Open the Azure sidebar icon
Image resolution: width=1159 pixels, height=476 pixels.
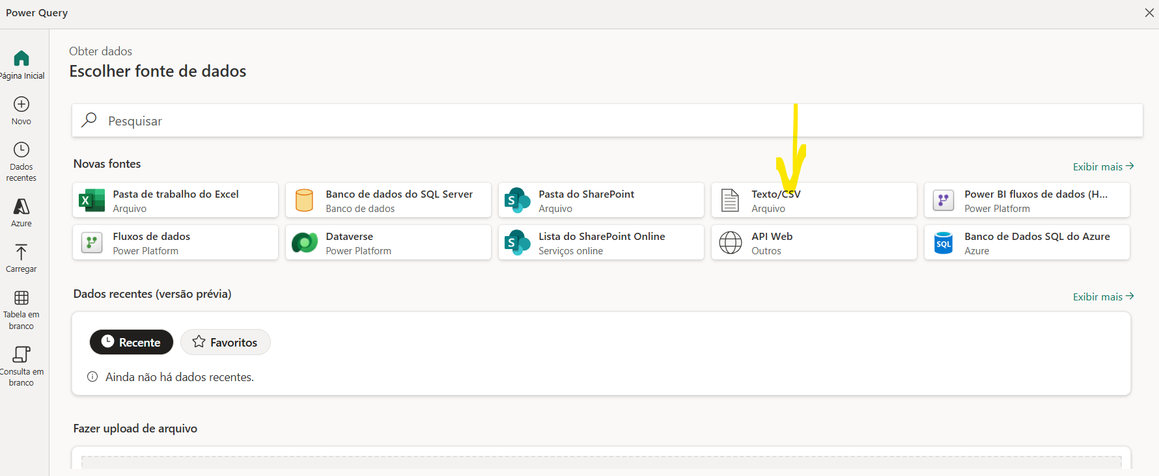point(21,207)
